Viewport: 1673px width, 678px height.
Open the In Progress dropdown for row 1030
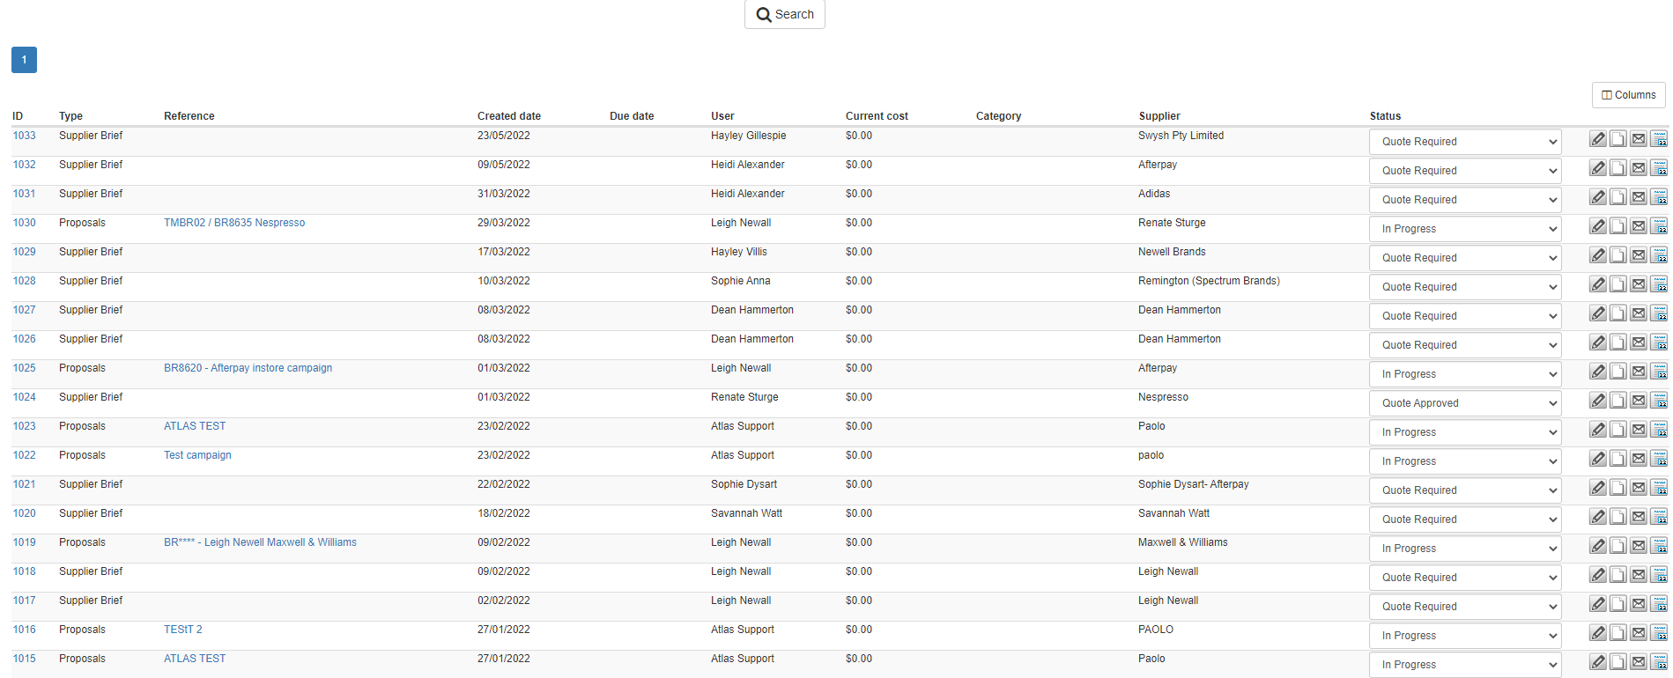1465,229
